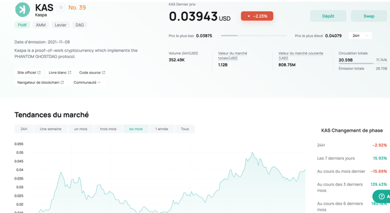The image size is (390, 213).
Task: Click the green help chat bubble icon
Action: (x=381, y=196)
